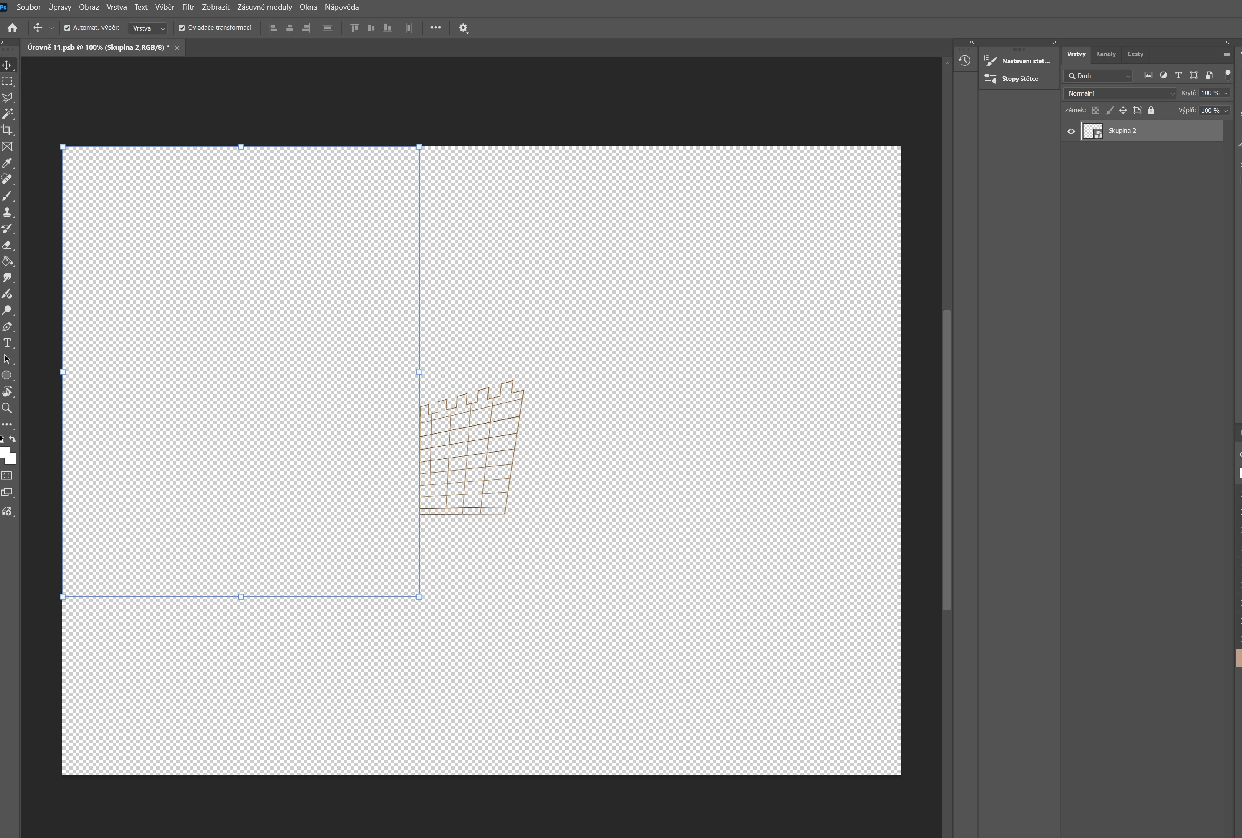Open the Krytí opacity slider dropdown
The width and height of the screenshot is (1242, 838).
[1226, 93]
